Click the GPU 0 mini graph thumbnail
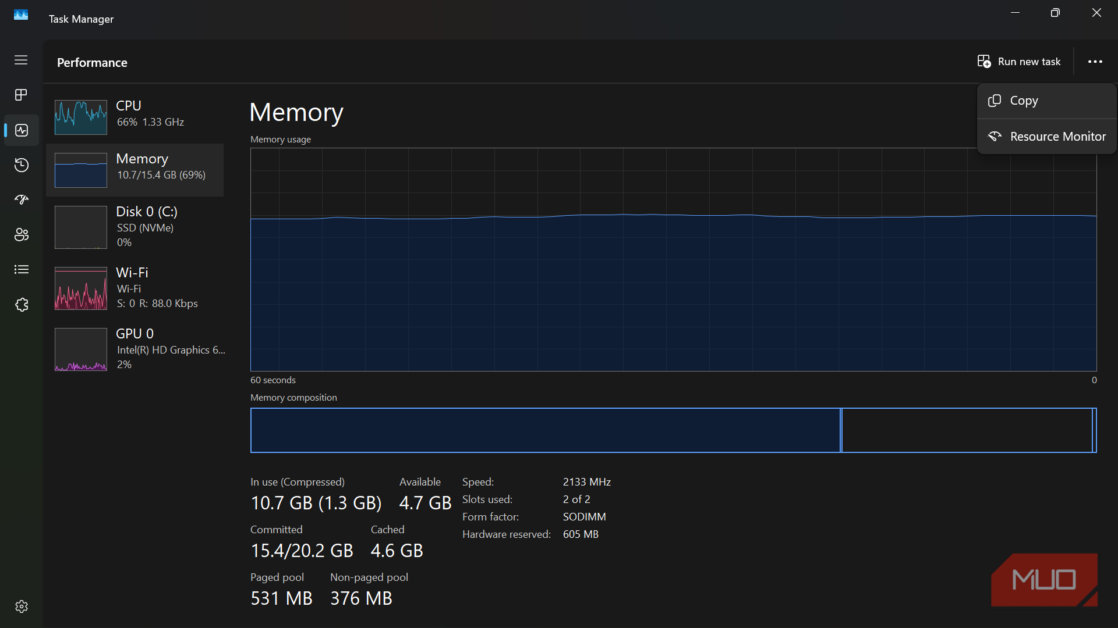 81,349
